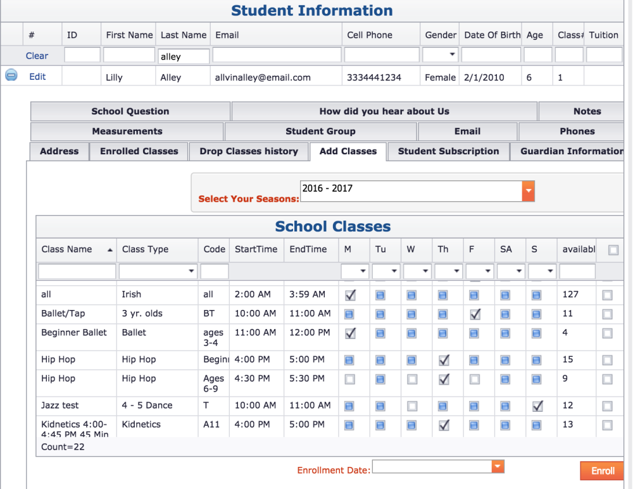
Task: Check the select-all classes header checkbox
Action: 613,250
